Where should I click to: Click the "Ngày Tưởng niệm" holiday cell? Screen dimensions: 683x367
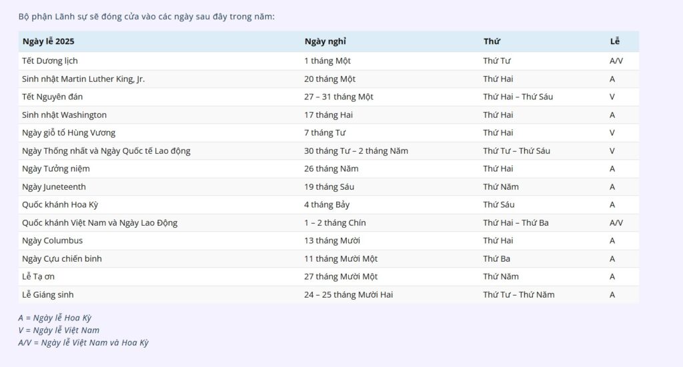[56, 169]
